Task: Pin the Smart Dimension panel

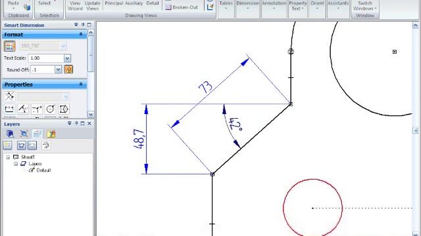Action: coord(83,25)
